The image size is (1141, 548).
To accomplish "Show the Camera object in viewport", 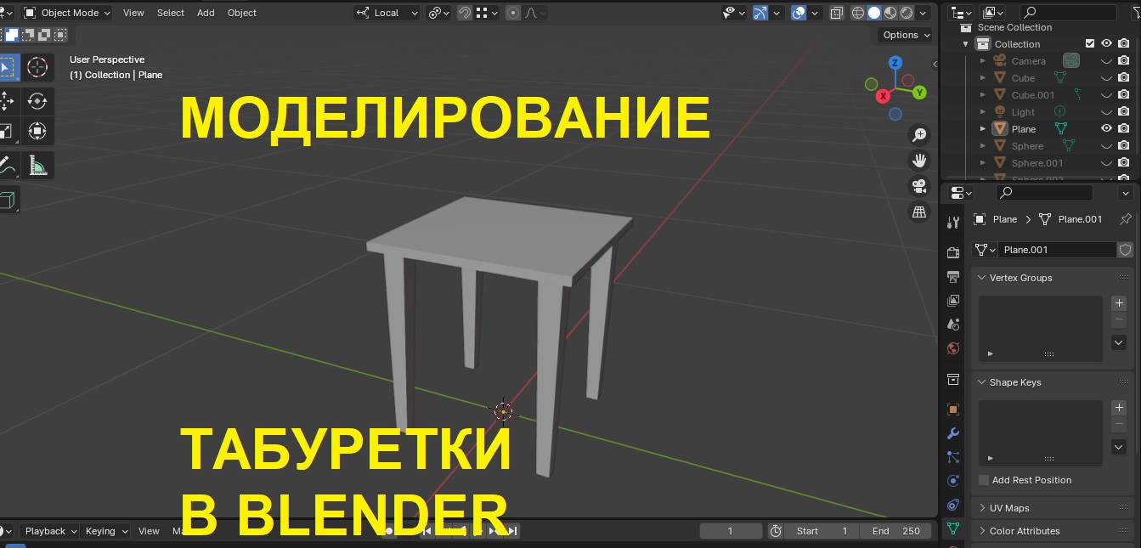I will click(x=1106, y=61).
